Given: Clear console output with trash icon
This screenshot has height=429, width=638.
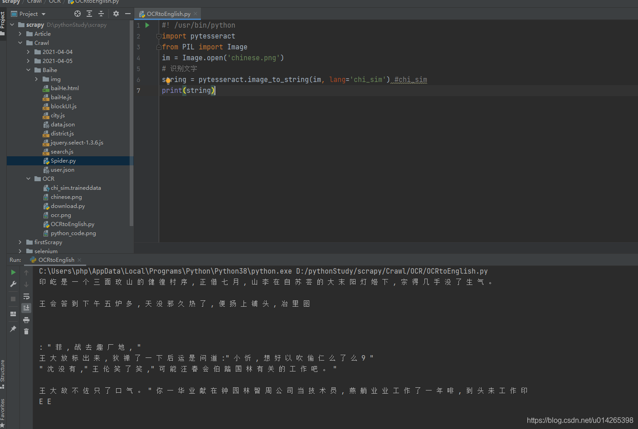Looking at the screenshot, I should click(26, 332).
